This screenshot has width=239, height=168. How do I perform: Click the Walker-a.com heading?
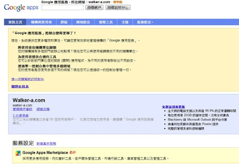point(29,100)
